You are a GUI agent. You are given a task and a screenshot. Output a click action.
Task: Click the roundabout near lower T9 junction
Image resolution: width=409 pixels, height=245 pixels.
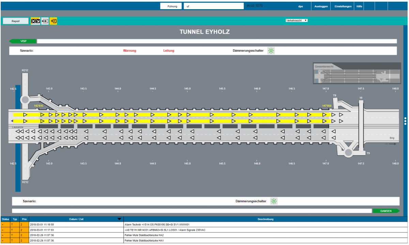pos(348,153)
